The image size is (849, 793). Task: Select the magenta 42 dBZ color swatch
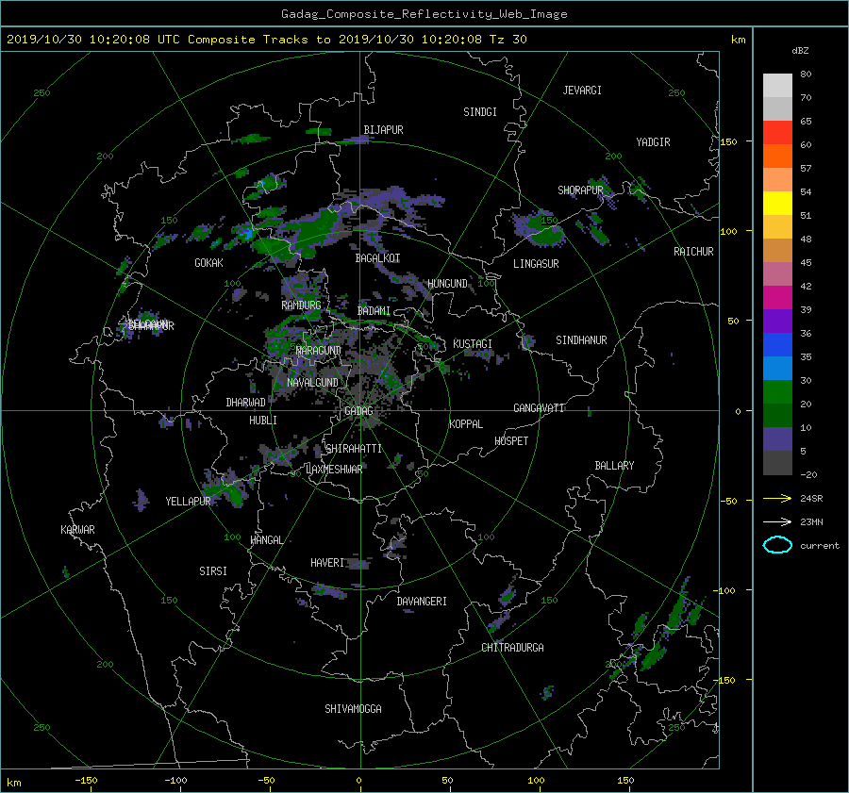777,297
